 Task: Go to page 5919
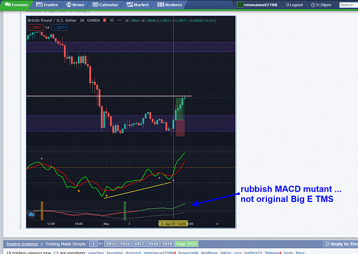[167, 244]
